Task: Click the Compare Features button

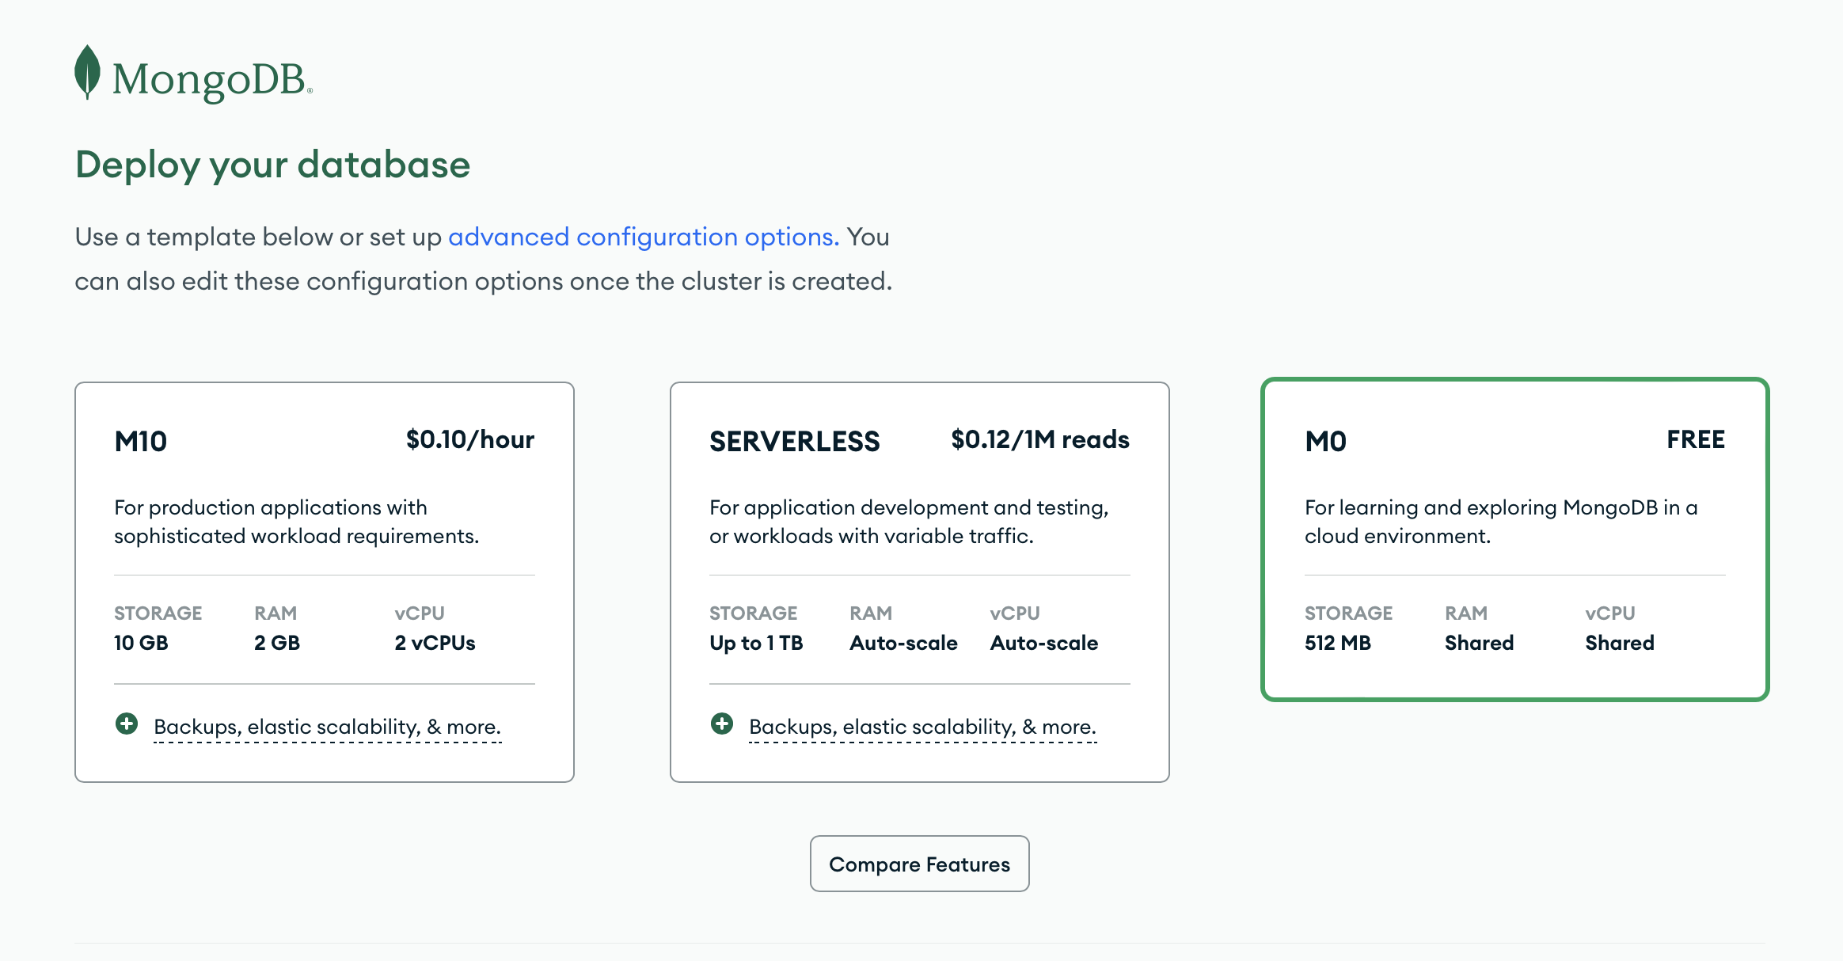Action: tap(919, 864)
